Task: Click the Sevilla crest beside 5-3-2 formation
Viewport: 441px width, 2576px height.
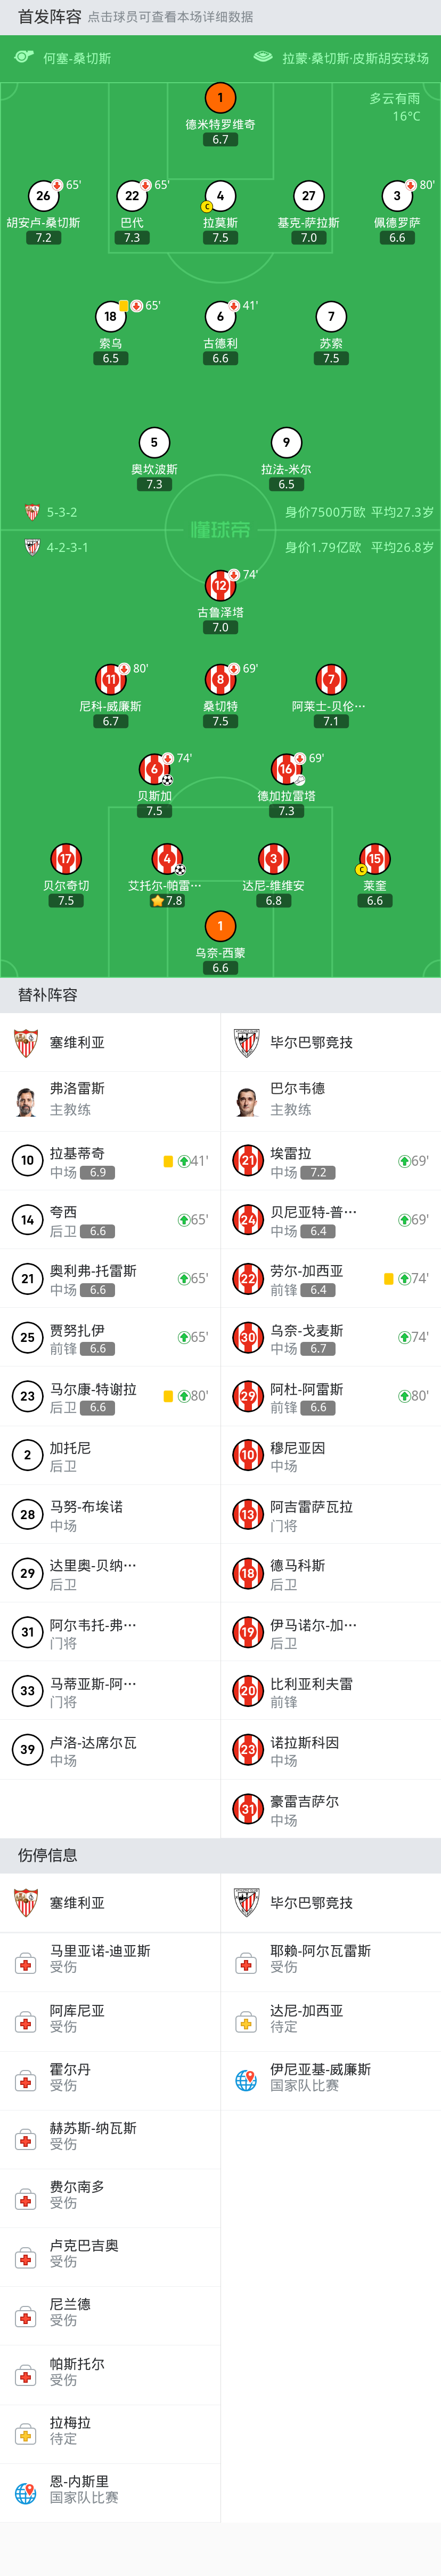Action: (x=32, y=512)
